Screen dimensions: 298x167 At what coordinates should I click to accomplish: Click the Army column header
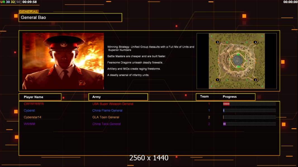[118, 97]
